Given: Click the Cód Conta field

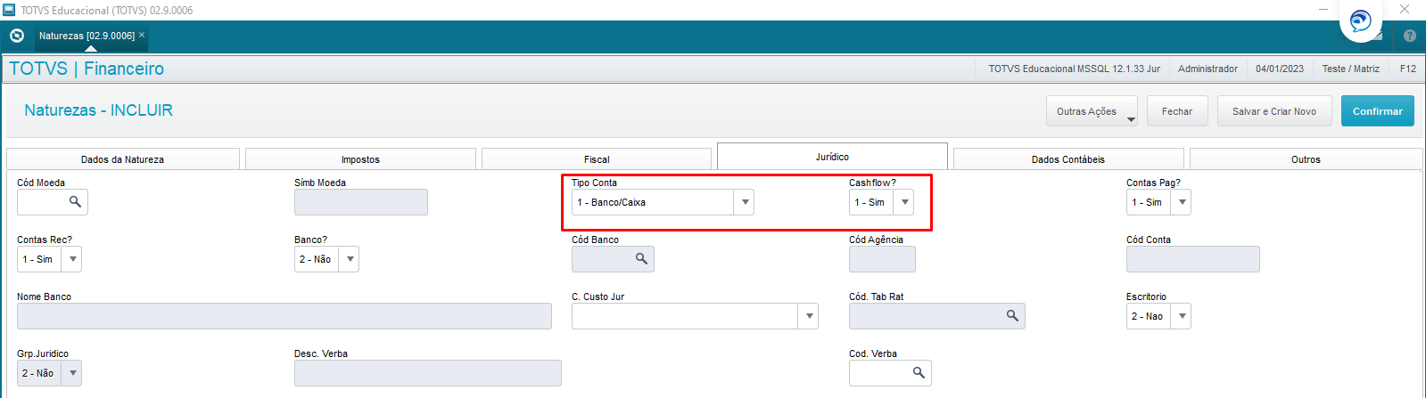Looking at the screenshot, I should tap(1193, 259).
